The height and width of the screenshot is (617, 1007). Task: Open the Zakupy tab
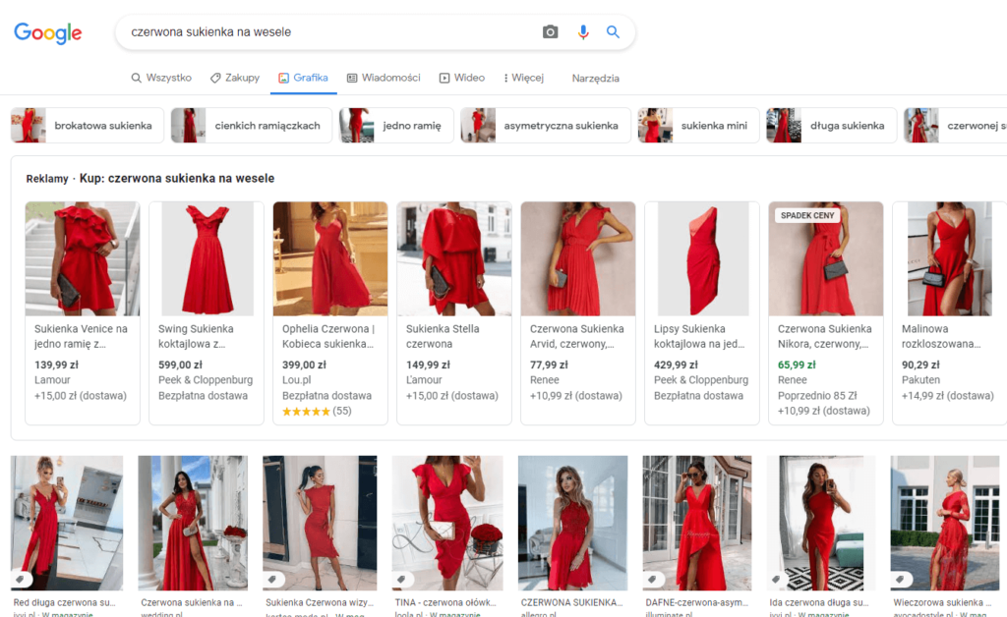tap(234, 78)
